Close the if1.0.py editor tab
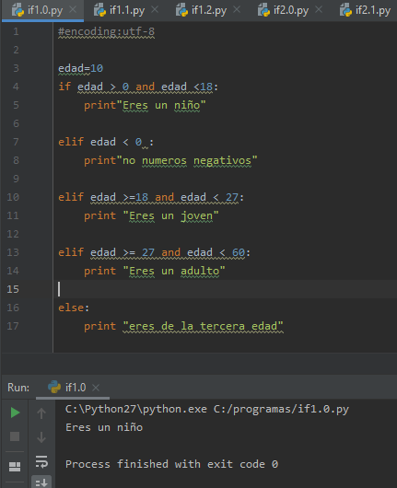This screenshot has width=397, height=488. (x=73, y=9)
